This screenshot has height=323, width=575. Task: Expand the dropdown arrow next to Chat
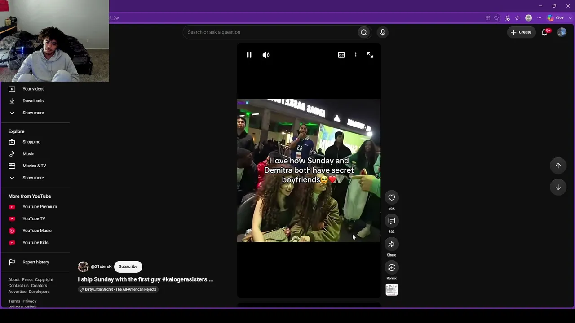coord(571,18)
